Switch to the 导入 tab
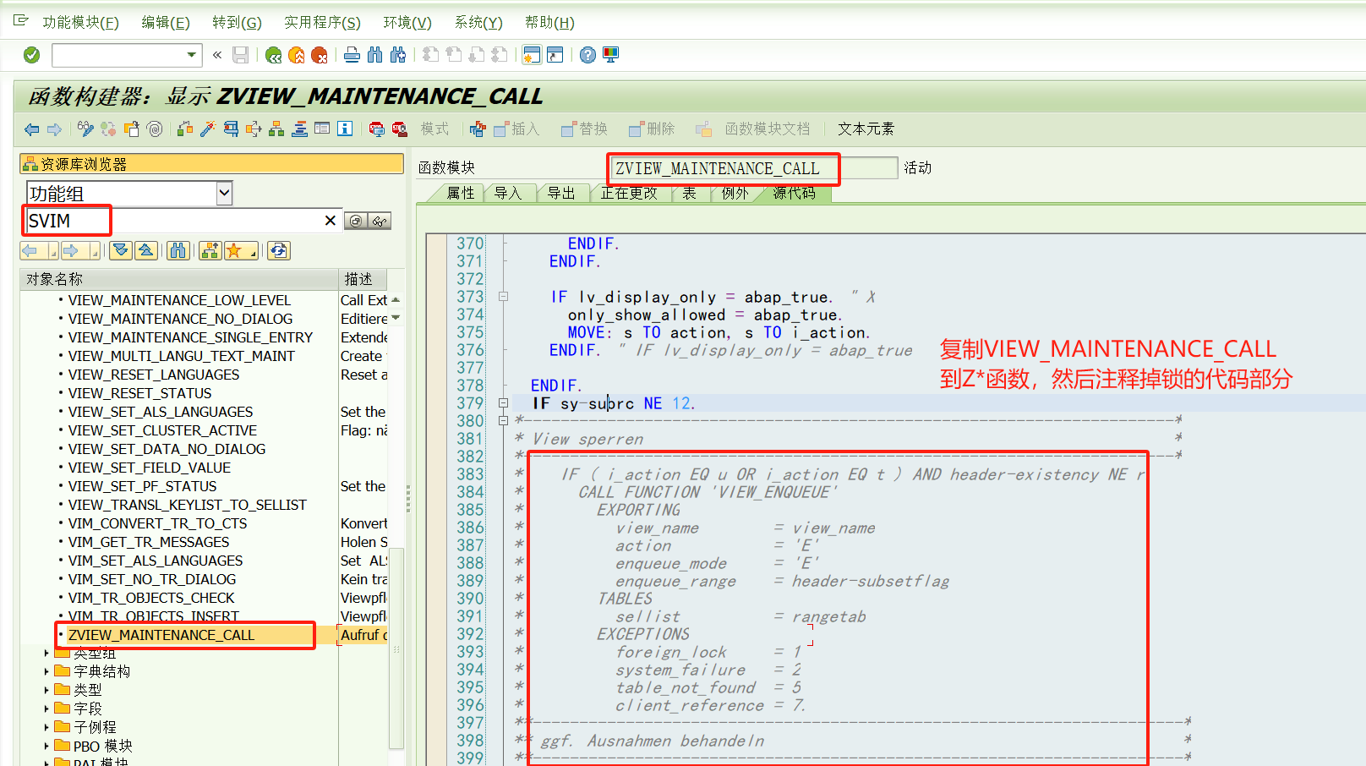The image size is (1366, 766). point(508,194)
